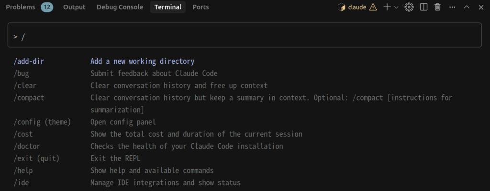This screenshot has width=490, height=191.
Task: Switch to the Output tab
Action: (74, 7)
